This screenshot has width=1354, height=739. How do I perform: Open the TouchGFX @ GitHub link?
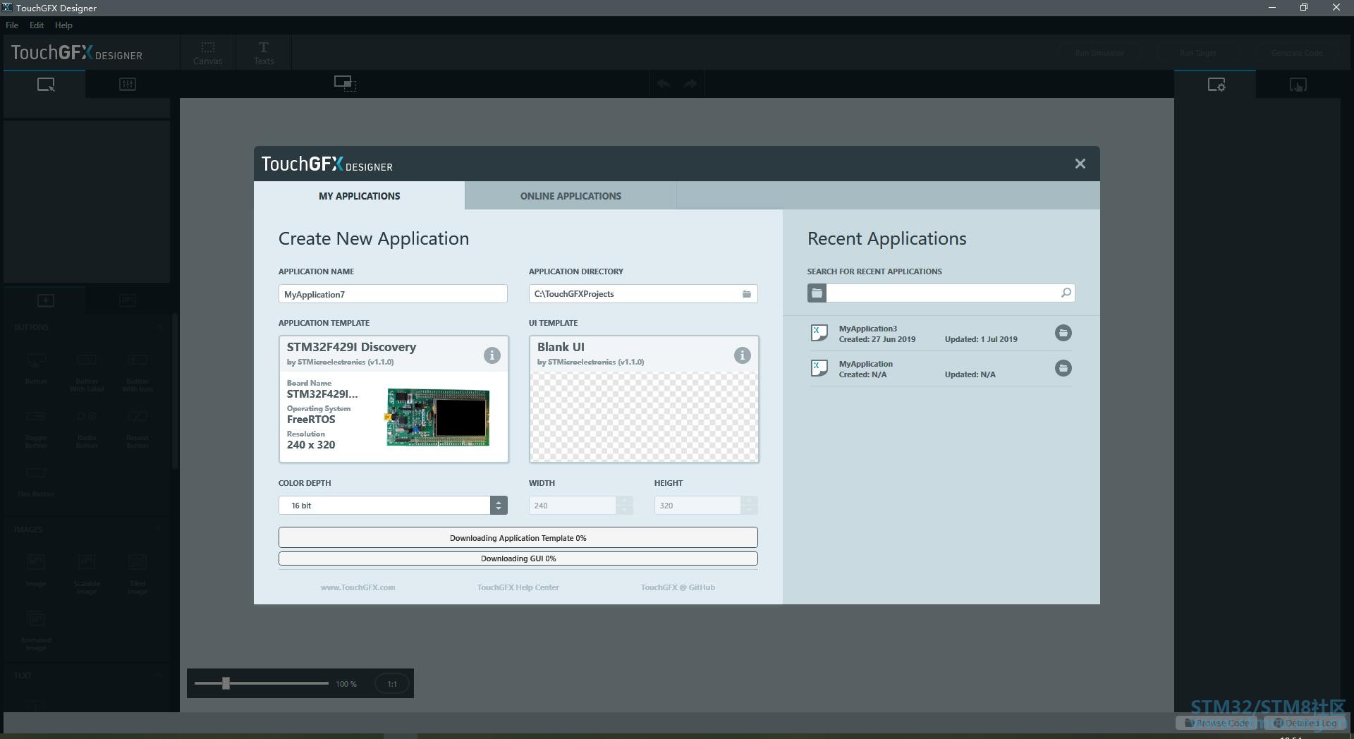point(678,587)
